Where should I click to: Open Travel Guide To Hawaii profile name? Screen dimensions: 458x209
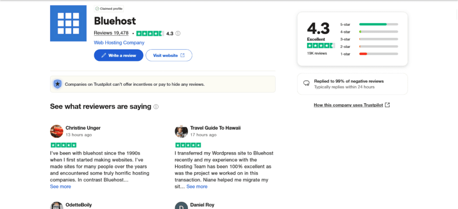coord(216,128)
